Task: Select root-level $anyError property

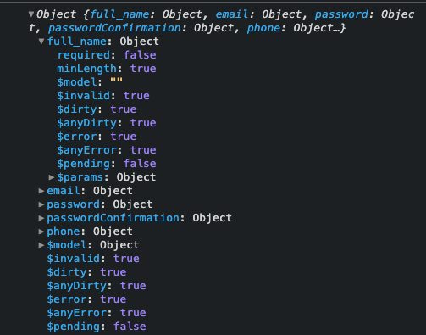Action: click(x=97, y=313)
